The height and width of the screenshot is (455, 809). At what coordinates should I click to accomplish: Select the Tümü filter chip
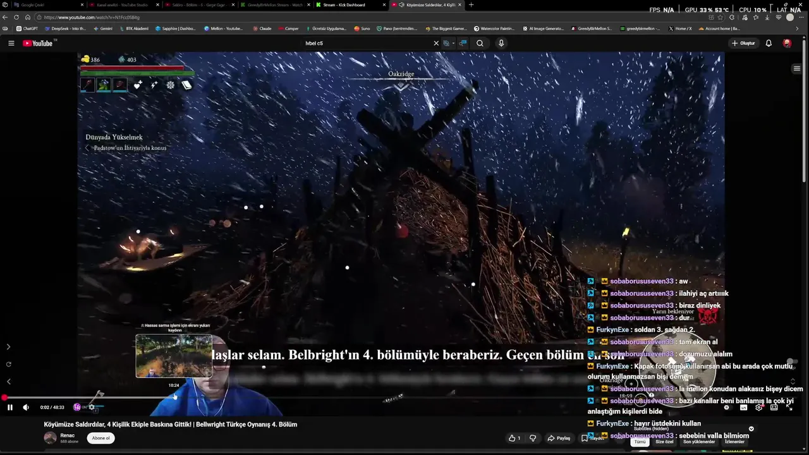(640, 442)
